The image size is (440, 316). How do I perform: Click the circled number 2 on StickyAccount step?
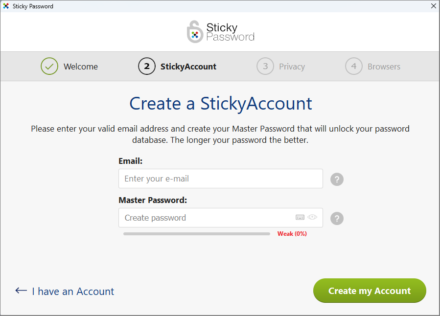147,66
